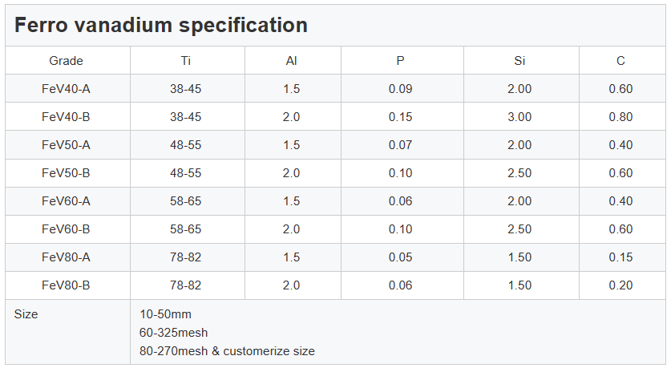The image size is (671, 368).
Task: Select the FeV50-A grade cell
Action: 66,145
